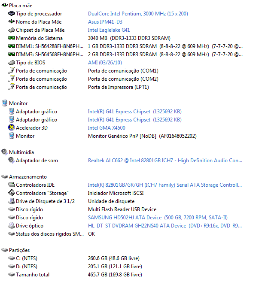
Task: Select the '205.1 GB (121.1 GB livre)' value
Action: coord(115,267)
